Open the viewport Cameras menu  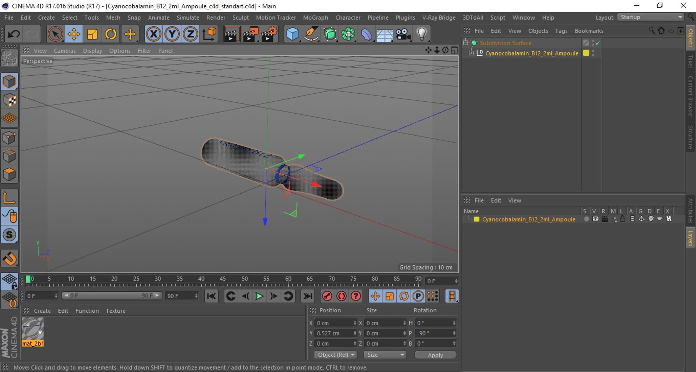click(x=65, y=51)
